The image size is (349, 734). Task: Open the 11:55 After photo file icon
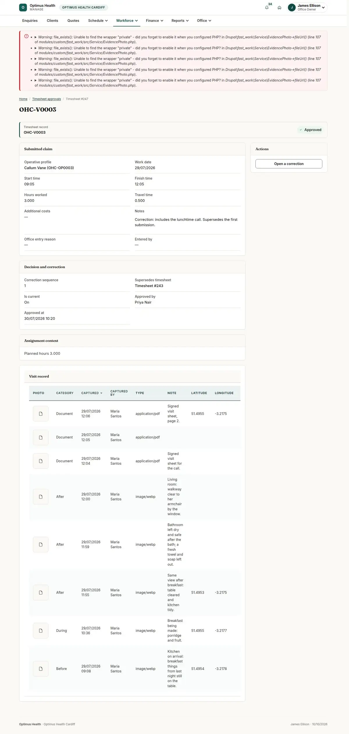pyautogui.click(x=41, y=592)
